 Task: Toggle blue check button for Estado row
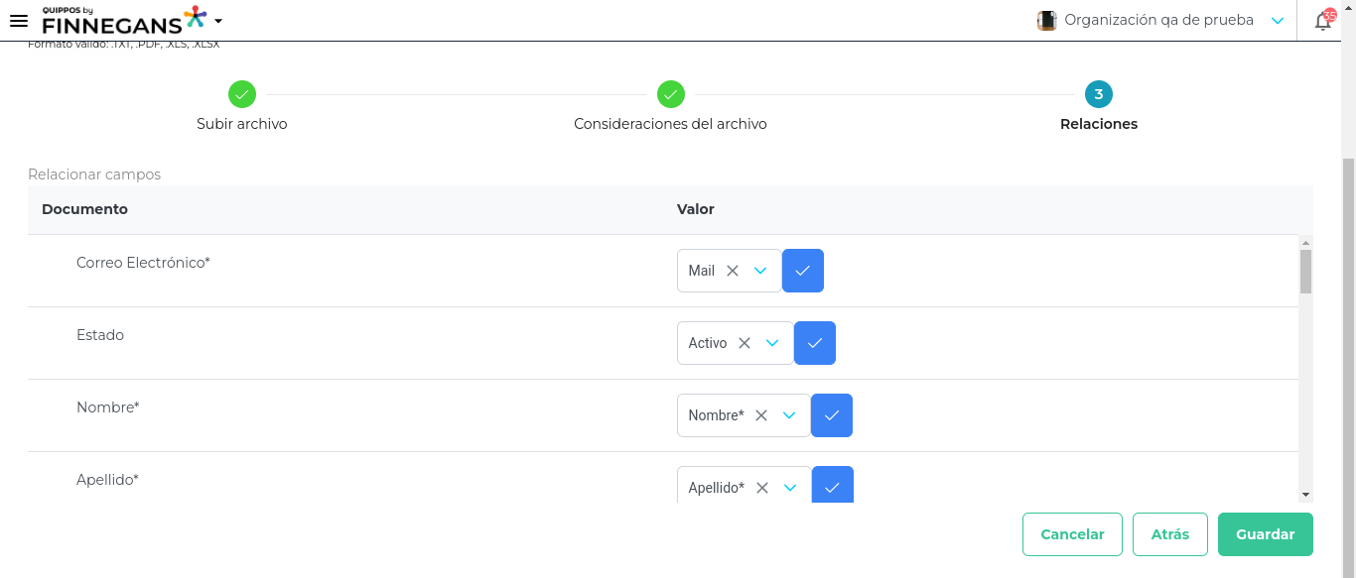815,343
